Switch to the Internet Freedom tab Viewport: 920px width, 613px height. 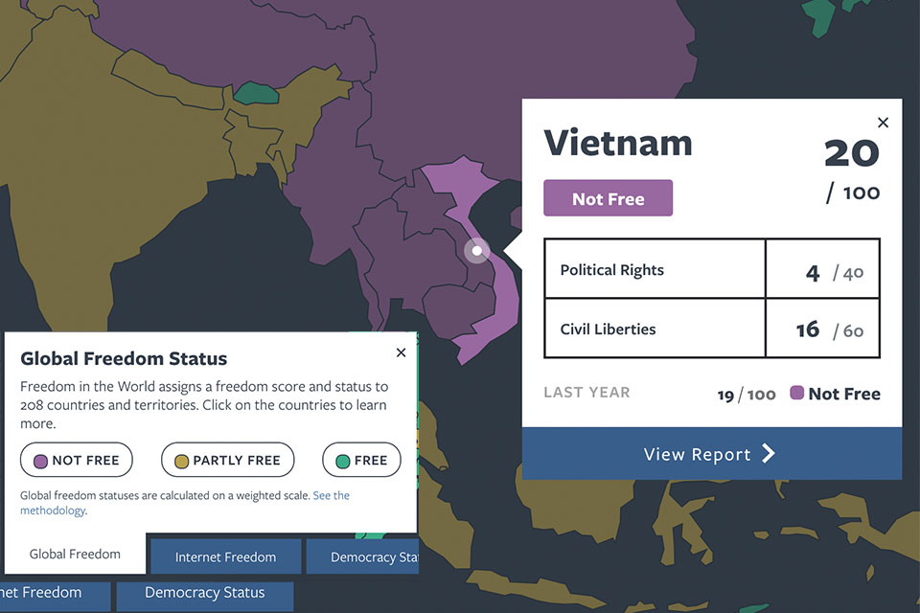tap(225, 556)
